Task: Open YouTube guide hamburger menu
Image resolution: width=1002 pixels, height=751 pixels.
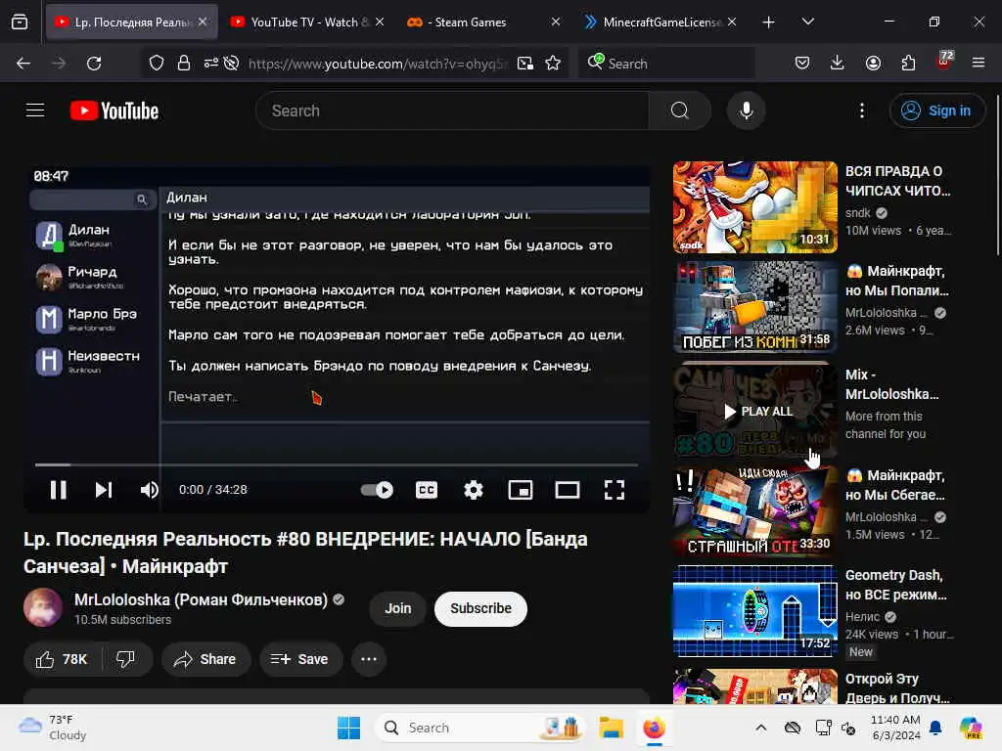Action: pyautogui.click(x=35, y=110)
